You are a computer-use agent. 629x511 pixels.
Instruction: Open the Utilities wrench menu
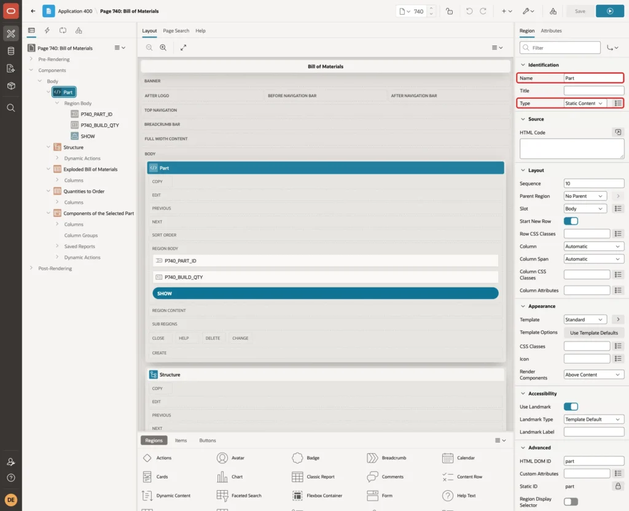(528, 11)
